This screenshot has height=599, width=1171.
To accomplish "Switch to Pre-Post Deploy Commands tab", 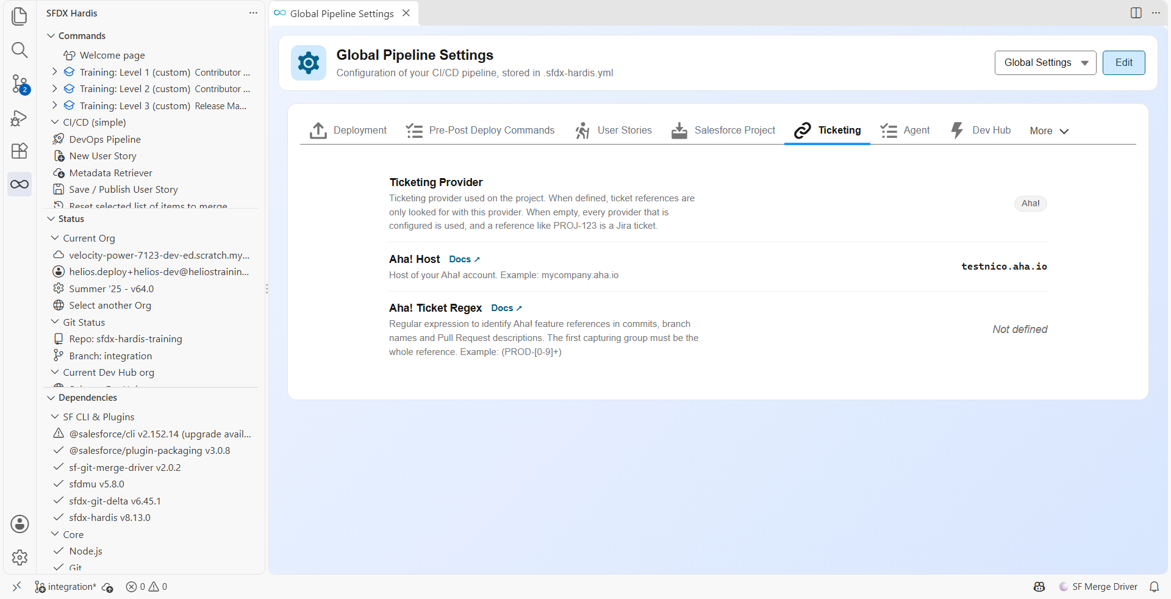I will pos(480,130).
